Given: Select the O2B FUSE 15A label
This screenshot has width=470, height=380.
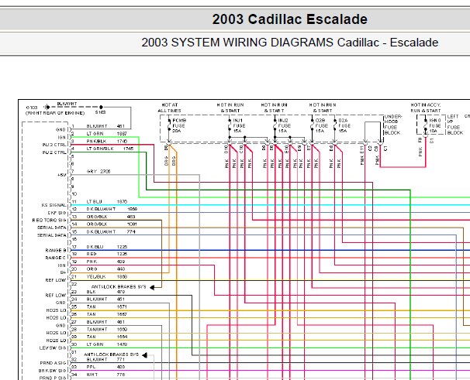Looking at the screenshot, I should 321,125.
